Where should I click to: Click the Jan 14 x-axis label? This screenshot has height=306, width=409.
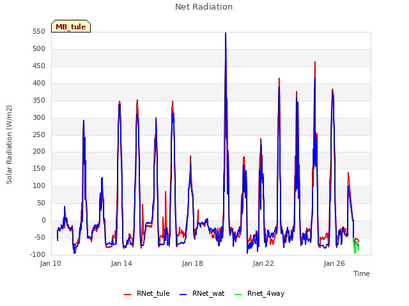point(121,263)
